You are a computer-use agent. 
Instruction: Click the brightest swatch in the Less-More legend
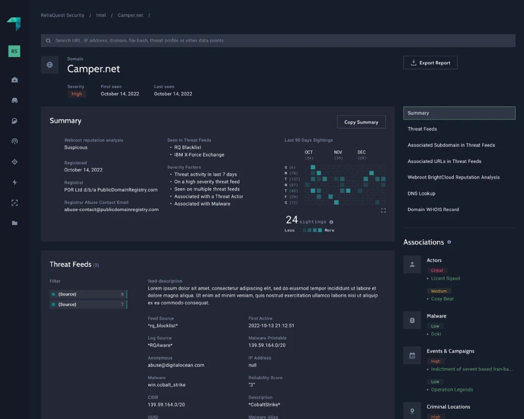pos(320,230)
